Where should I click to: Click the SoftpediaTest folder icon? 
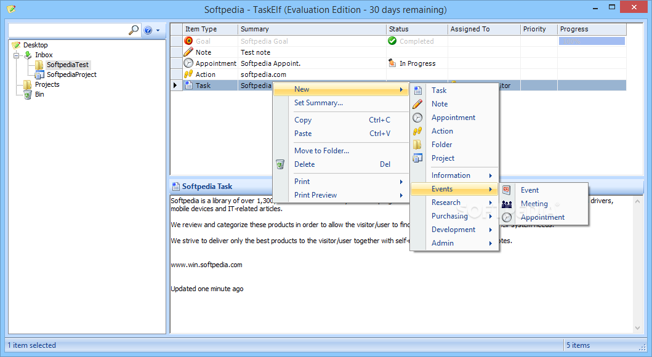tap(39, 65)
